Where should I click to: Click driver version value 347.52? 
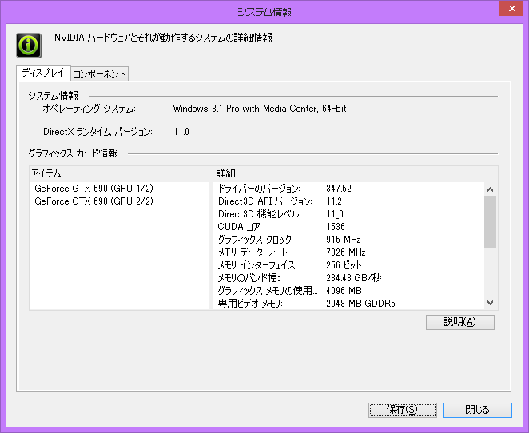(339, 189)
